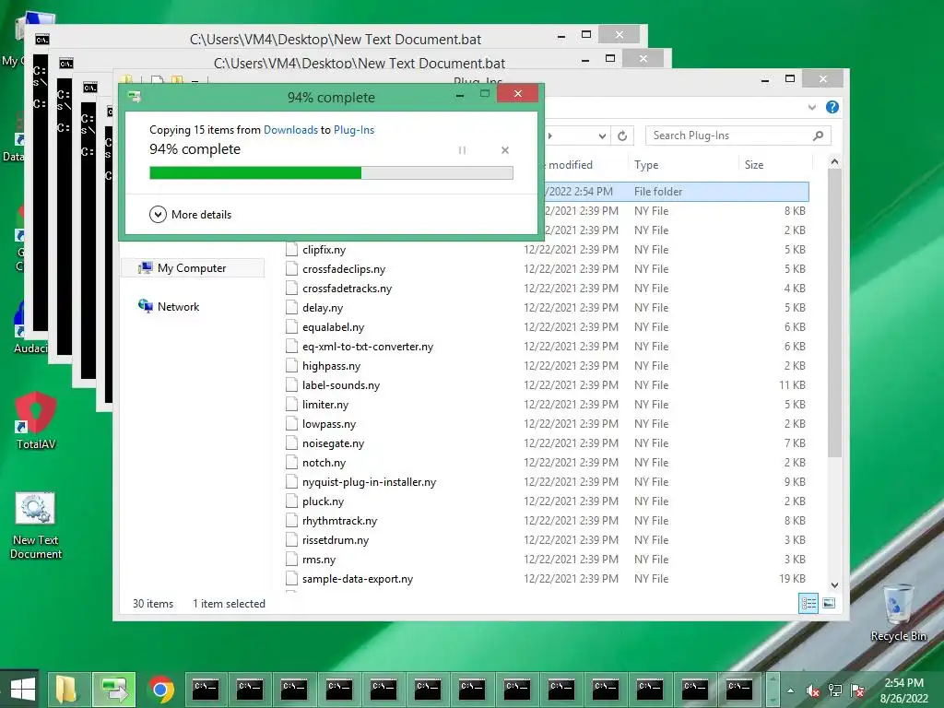Cancel the copy with the small X
Viewport: 944px width, 708px height.
505,150
